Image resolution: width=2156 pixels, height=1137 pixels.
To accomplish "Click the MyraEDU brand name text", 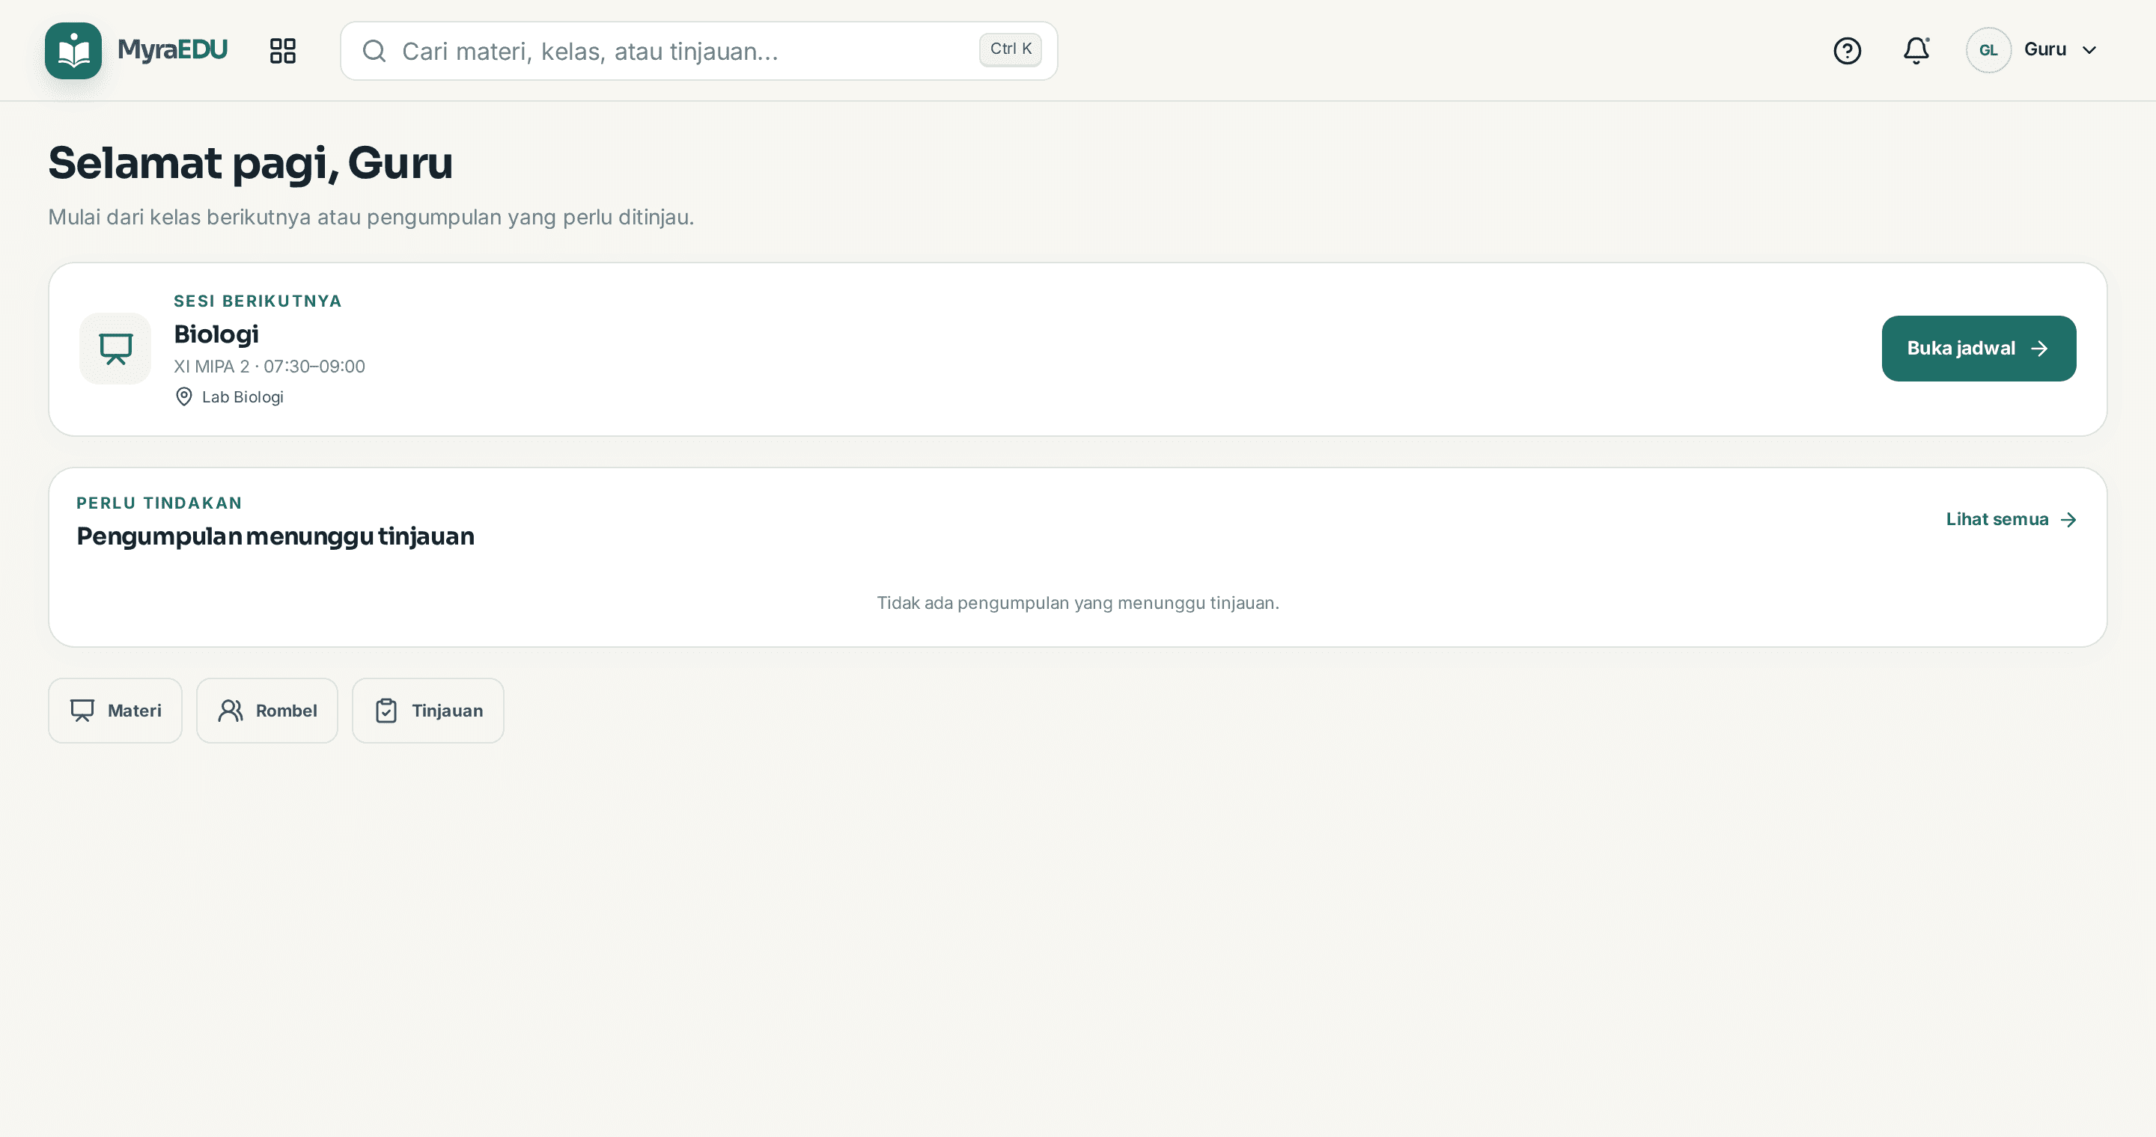I will pyautogui.click(x=172, y=50).
